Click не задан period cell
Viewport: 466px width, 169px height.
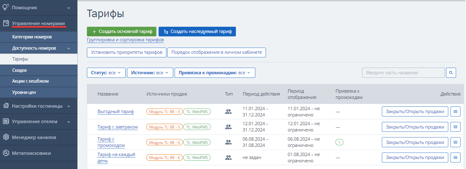pyautogui.click(x=252, y=157)
